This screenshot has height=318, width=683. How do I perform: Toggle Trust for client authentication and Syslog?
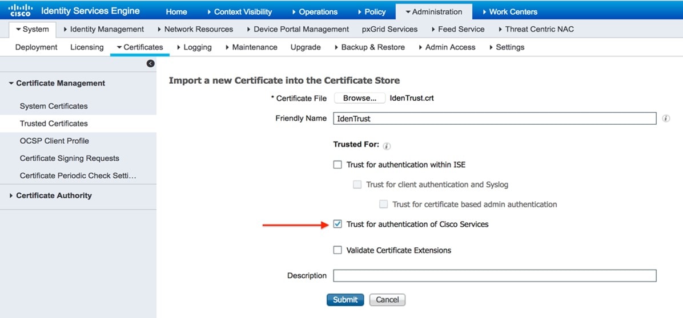click(357, 185)
